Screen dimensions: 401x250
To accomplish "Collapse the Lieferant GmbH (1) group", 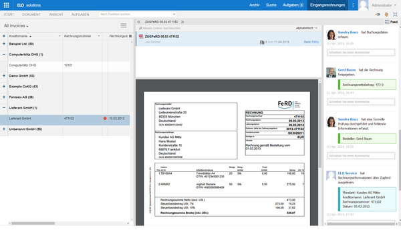I will pos(4,108).
